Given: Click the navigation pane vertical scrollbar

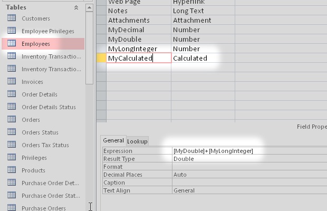Looking at the screenshot, I should click(89, 53).
